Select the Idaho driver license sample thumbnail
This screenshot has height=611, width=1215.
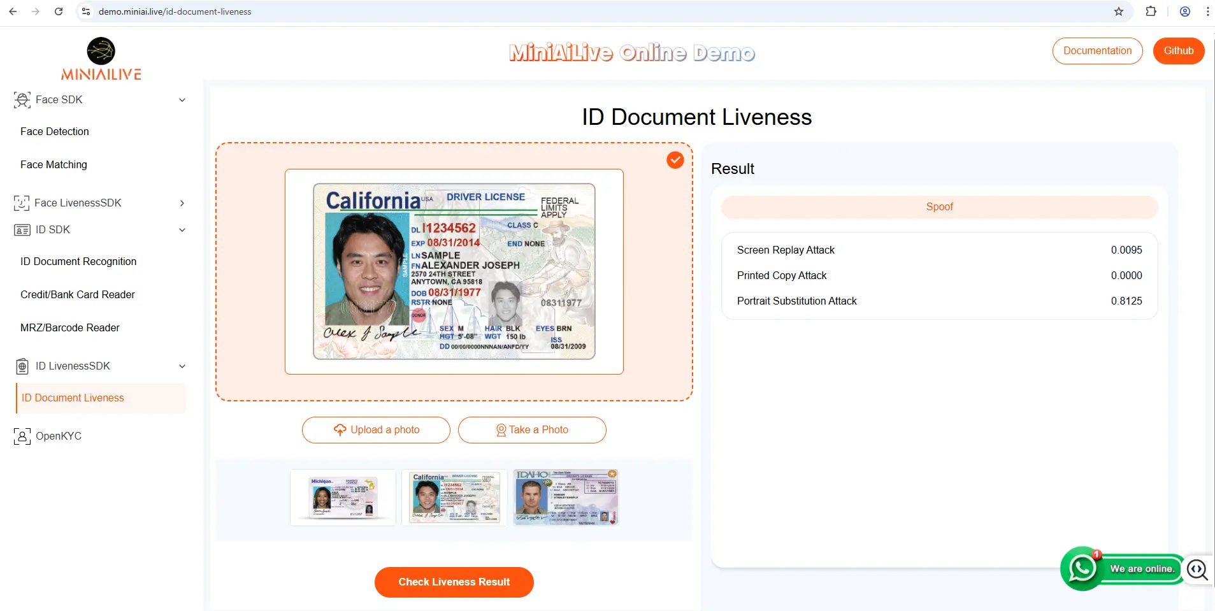pos(564,497)
